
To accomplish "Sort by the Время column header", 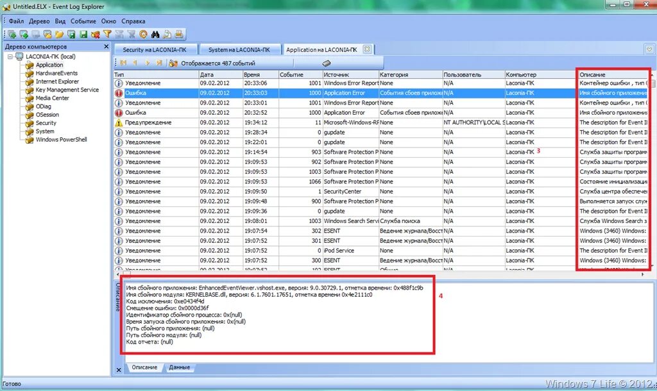I will pos(260,74).
